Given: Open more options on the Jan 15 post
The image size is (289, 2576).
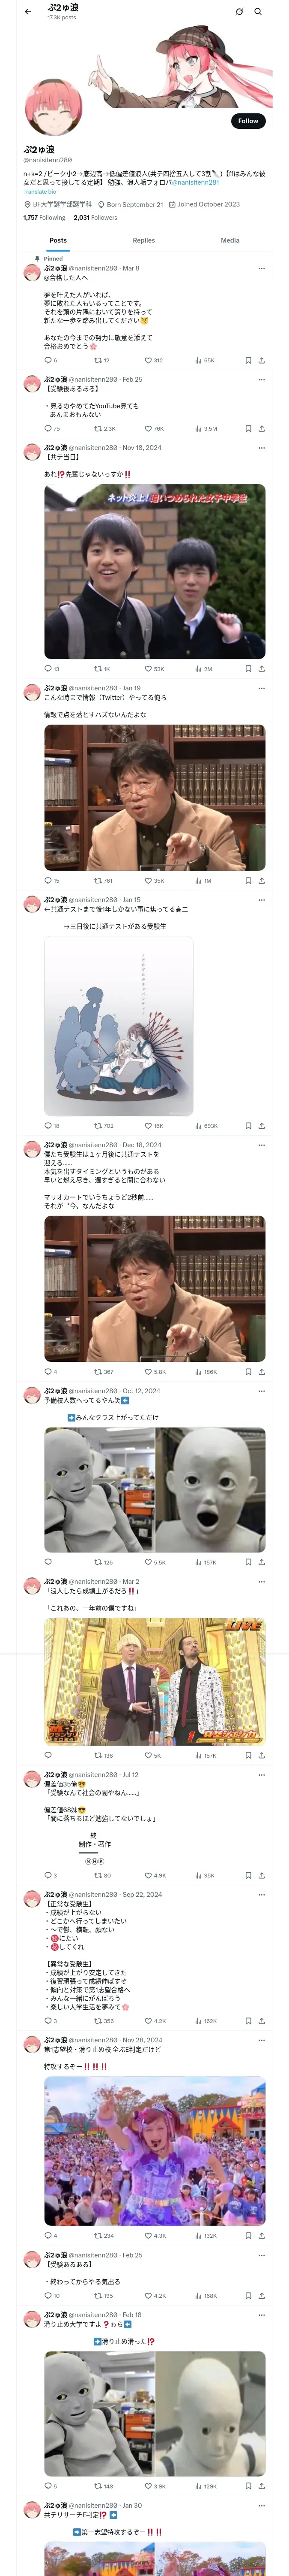Looking at the screenshot, I should [261, 900].
